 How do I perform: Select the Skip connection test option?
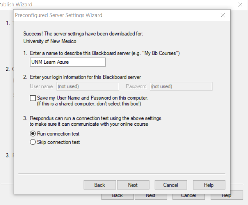click(x=33, y=142)
